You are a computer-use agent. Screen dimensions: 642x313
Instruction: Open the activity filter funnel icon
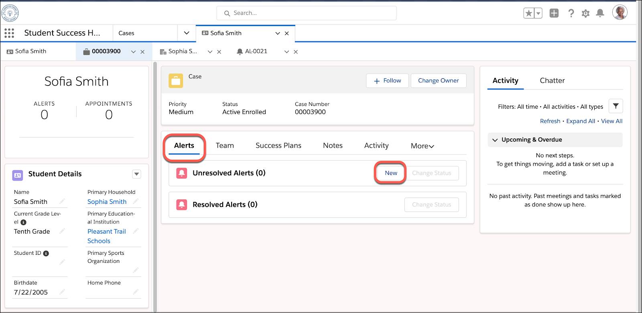616,106
